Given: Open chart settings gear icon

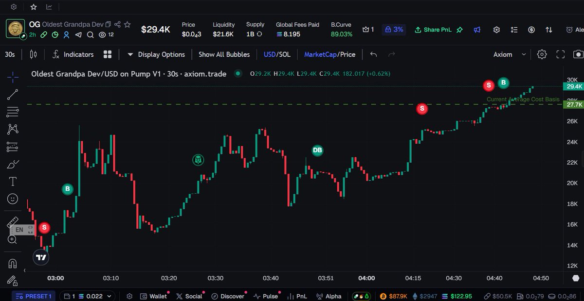Looking at the screenshot, I should pos(542,54).
